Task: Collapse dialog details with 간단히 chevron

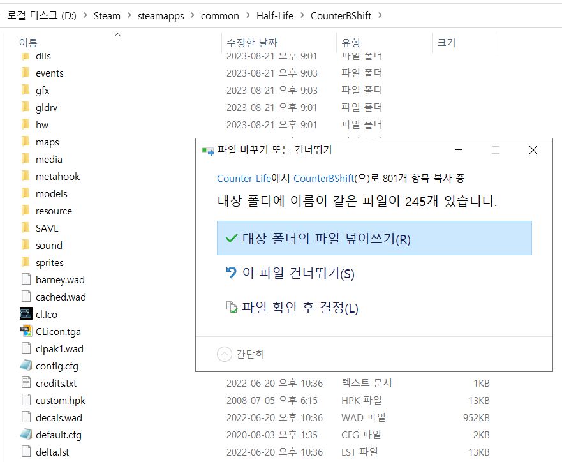Action: 225,354
